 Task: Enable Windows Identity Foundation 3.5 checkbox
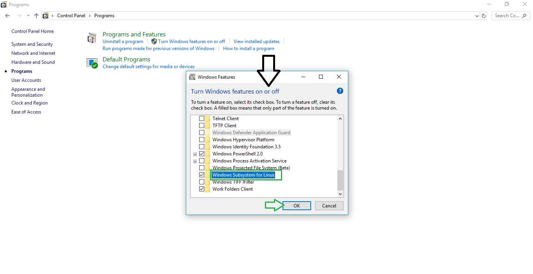pyautogui.click(x=202, y=147)
